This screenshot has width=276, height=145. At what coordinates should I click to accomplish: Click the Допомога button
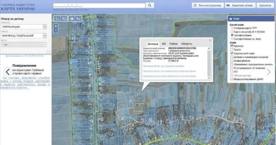[x=265, y=6]
